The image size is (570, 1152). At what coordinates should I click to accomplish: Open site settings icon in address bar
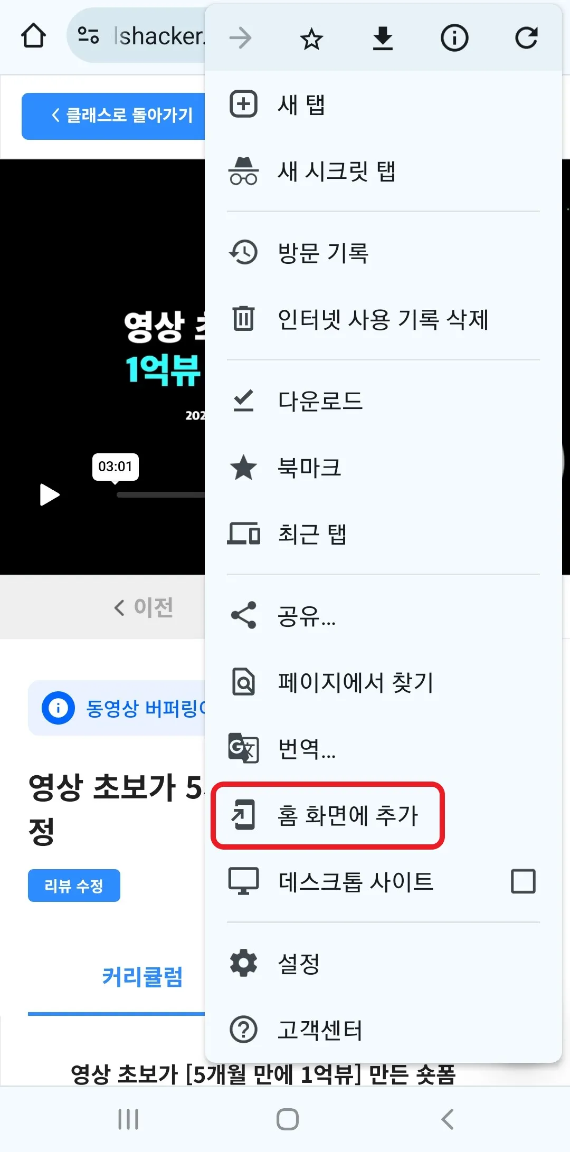click(88, 36)
